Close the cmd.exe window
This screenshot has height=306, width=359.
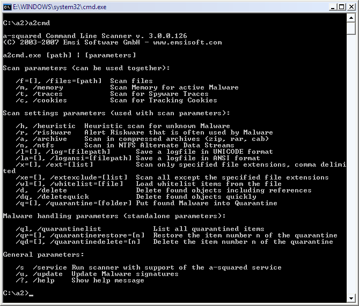click(x=351, y=7)
